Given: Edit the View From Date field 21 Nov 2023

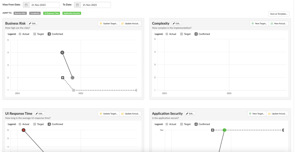Looking at the screenshot, I should tap(44, 5).
